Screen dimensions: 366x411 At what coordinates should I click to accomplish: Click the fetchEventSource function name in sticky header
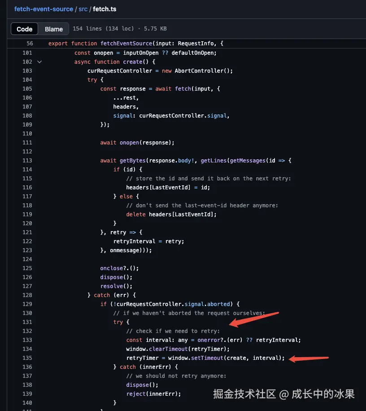[x=126, y=44]
